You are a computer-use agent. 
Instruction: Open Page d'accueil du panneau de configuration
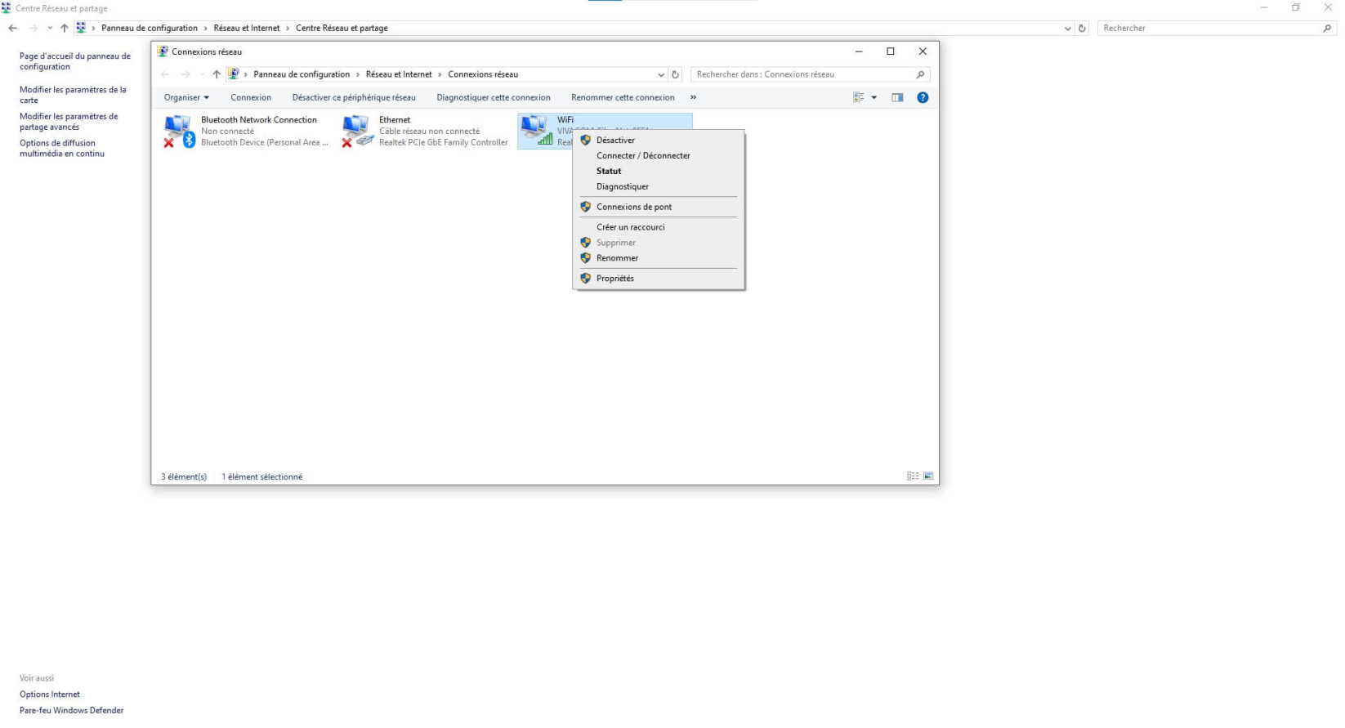click(75, 61)
